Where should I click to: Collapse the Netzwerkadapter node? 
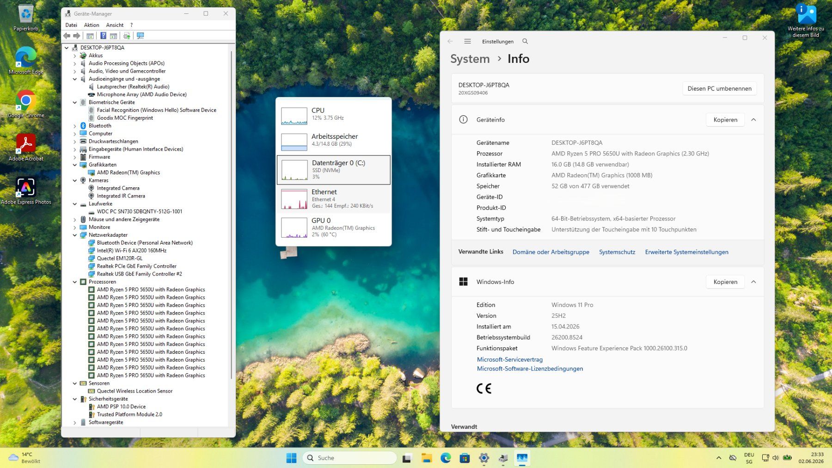point(75,235)
